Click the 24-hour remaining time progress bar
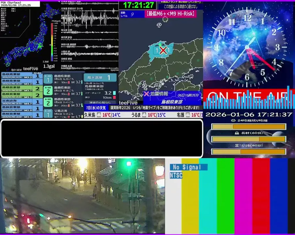 (x=249, y=127)
